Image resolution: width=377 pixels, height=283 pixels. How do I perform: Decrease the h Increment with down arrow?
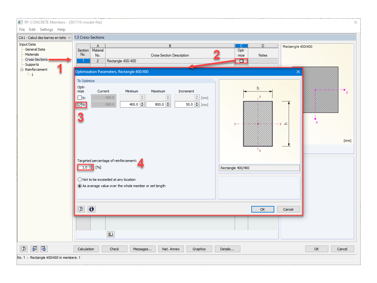197,106
